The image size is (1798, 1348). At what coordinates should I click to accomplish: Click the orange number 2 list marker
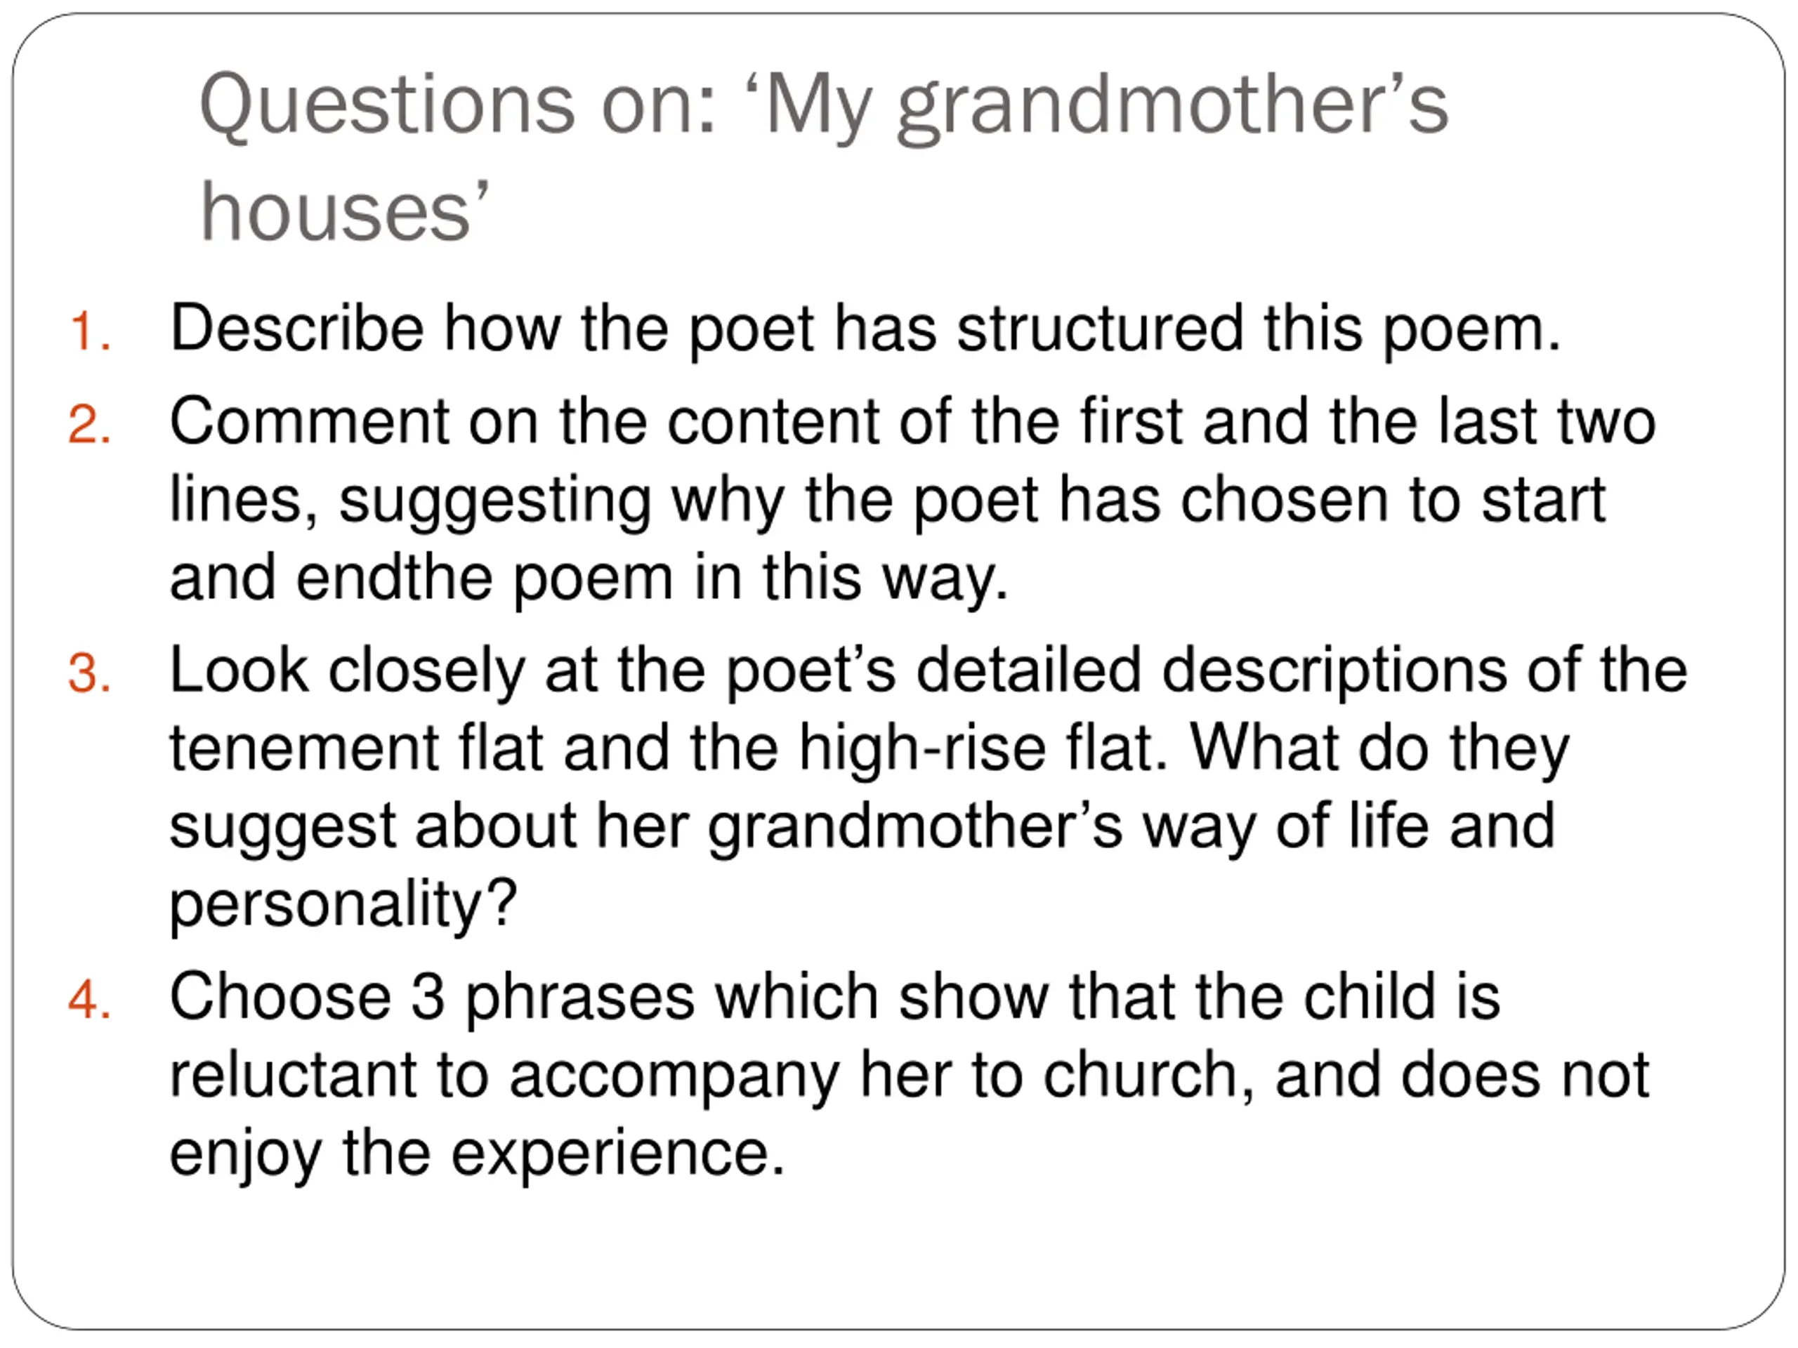89,425
